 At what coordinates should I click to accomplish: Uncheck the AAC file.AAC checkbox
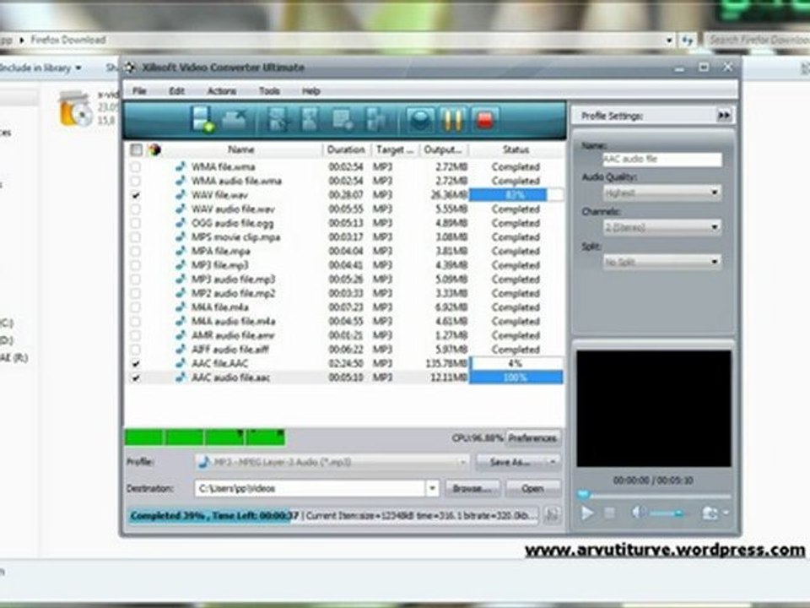pyautogui.click(x=135, y=363)
